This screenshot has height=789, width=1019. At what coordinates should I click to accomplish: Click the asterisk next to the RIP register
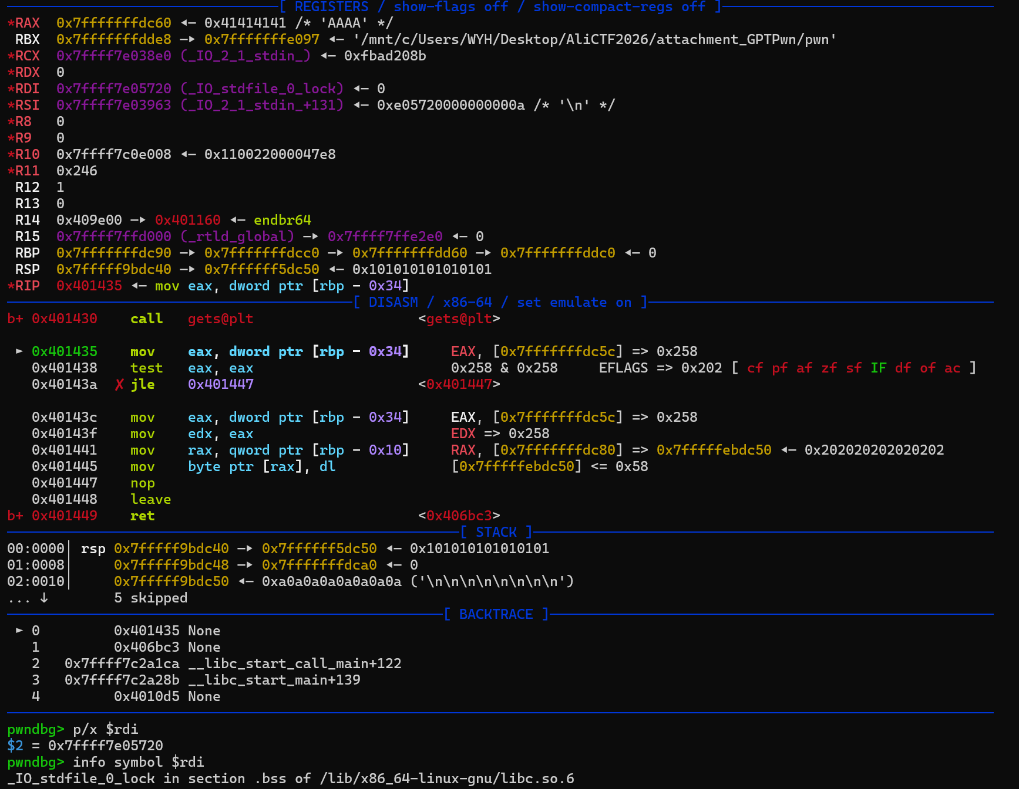11,286
